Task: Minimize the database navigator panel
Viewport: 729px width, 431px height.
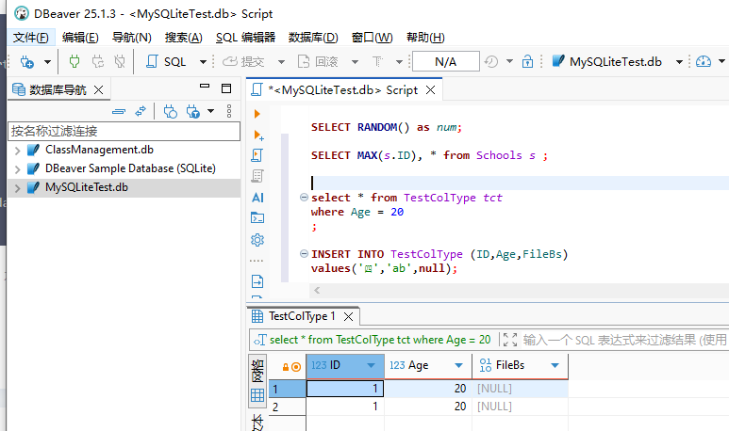Action: [x=205, y=87]
